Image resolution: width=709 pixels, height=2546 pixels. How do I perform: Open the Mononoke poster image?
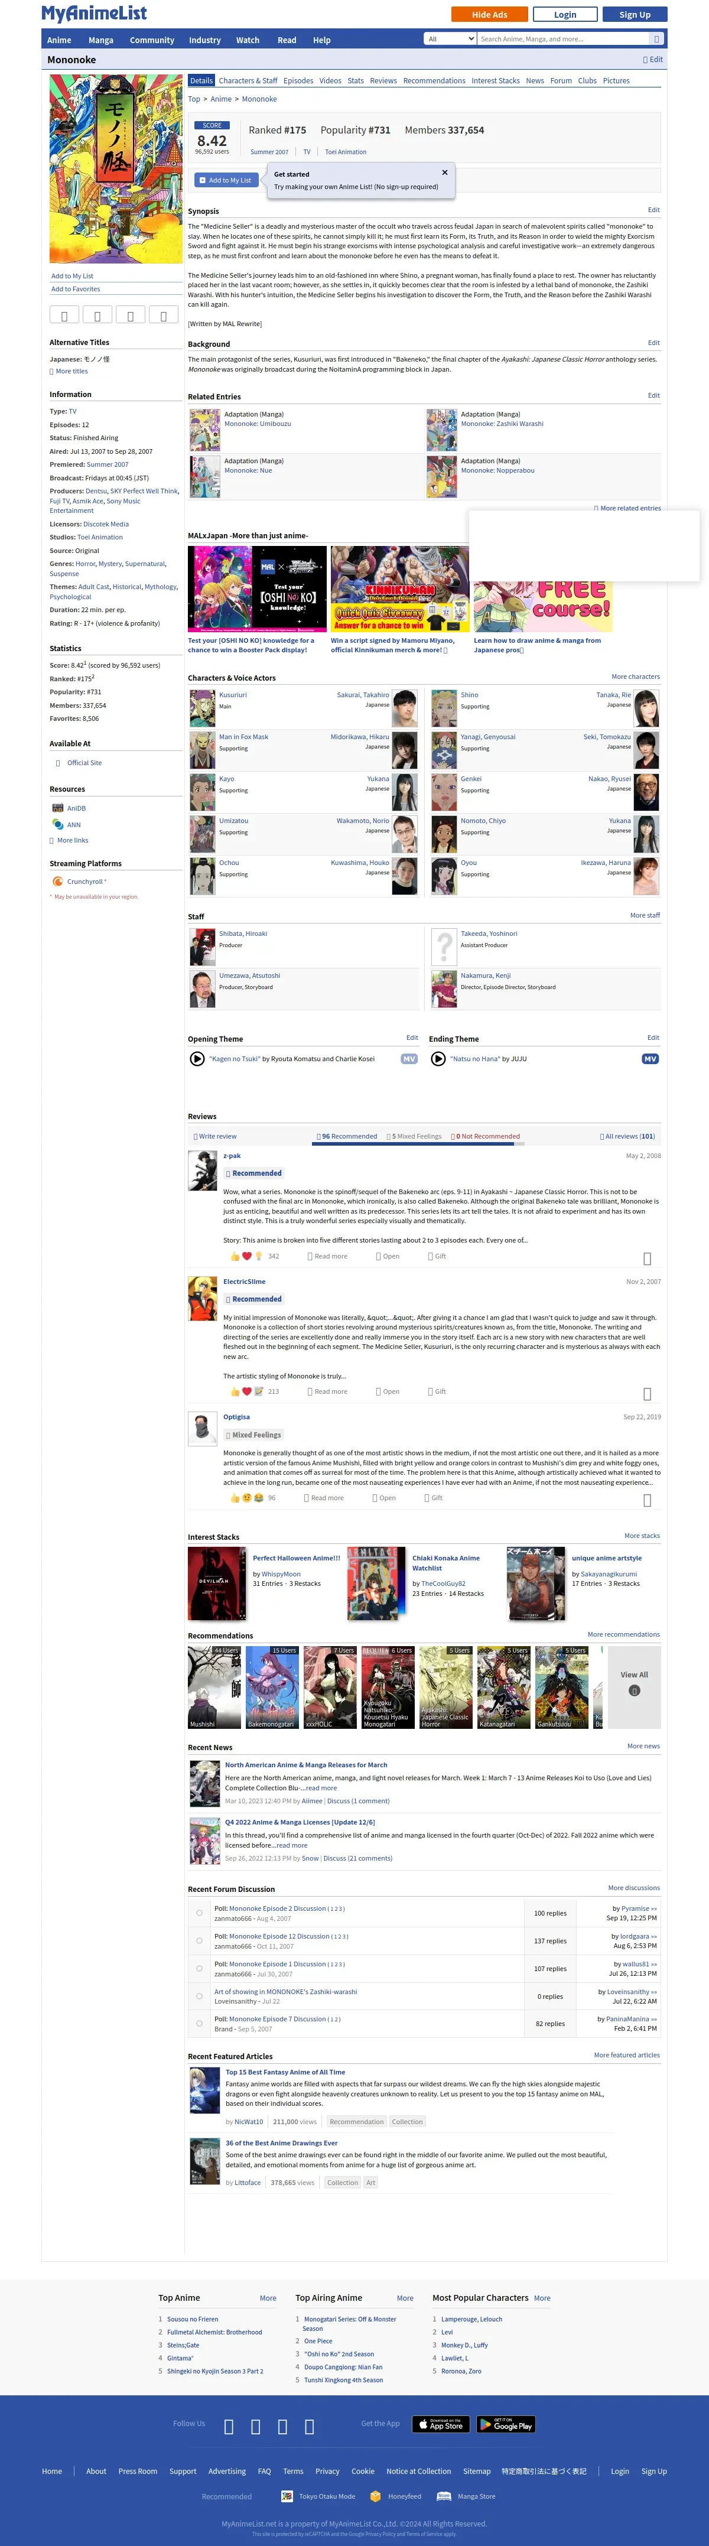pyautogui.click(x=115, y=168)
